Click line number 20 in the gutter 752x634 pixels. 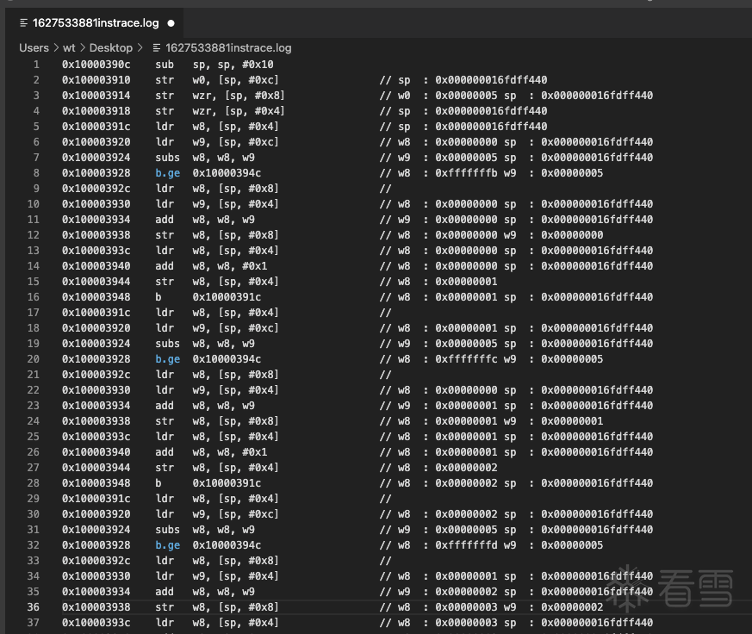click(33, 358)
